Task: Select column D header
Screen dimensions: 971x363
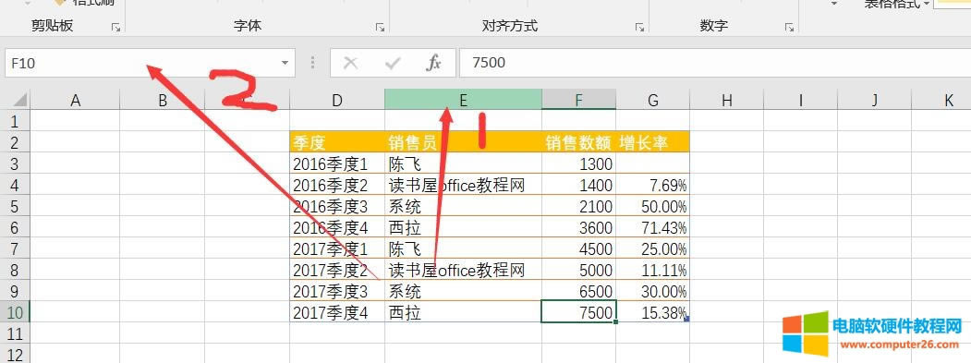Action: (x=337, y=100)
